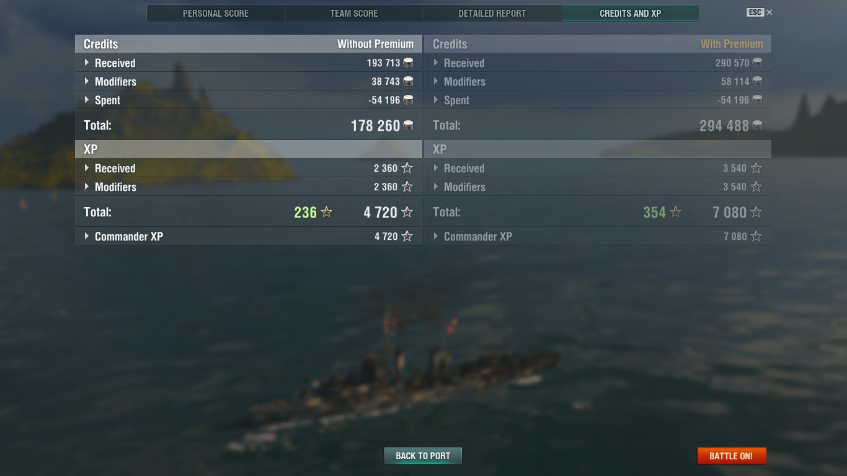Click the coin icon beside 294 488 premium total
847x476 pixels.
pyautogui.click(x=757, y=125)
